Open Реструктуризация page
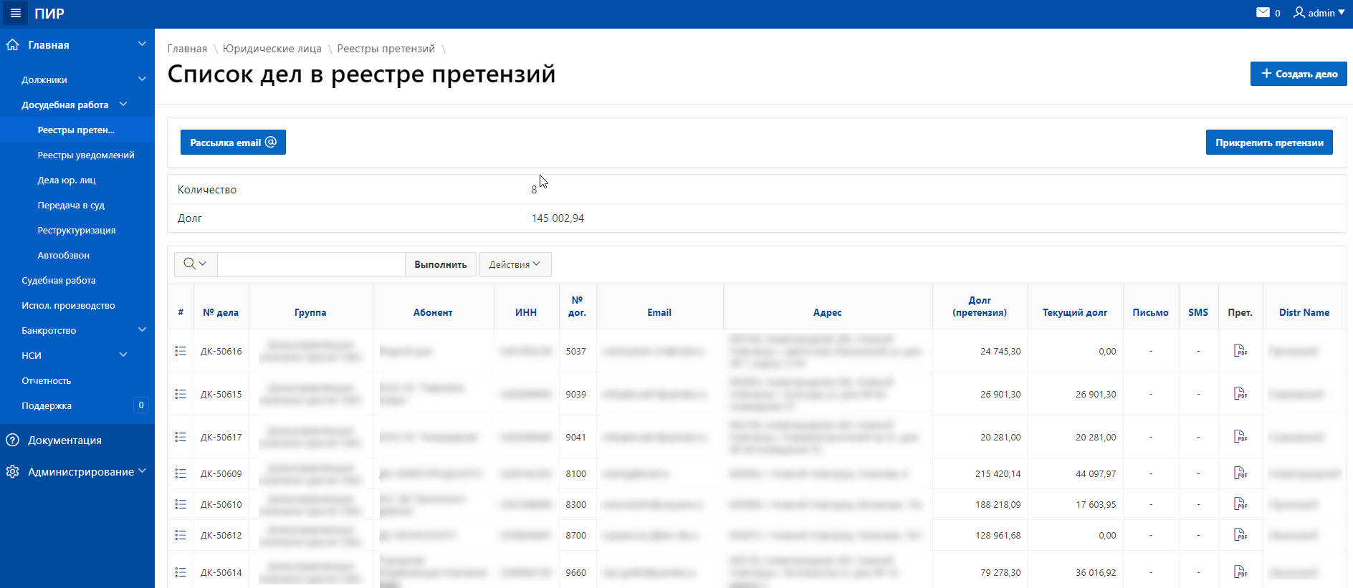This screenshot has width=1353, height=588. (77, 230)
